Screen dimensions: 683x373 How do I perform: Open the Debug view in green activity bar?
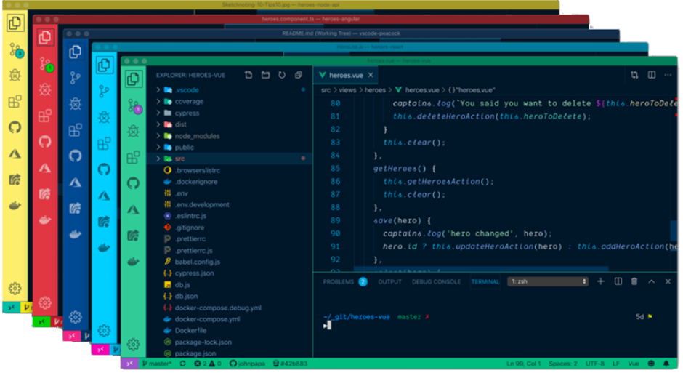click(133, 131)
